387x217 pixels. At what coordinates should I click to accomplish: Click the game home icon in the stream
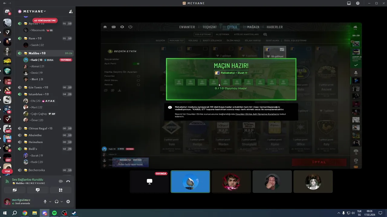tap(105, 27)
